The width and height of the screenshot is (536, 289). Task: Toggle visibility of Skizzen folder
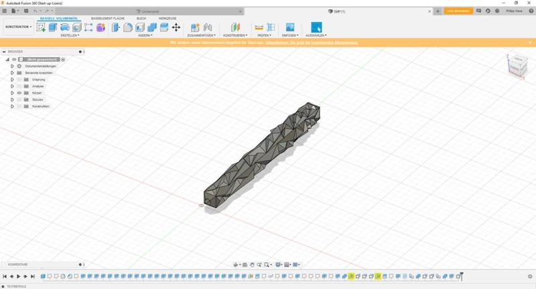point(19,100)
